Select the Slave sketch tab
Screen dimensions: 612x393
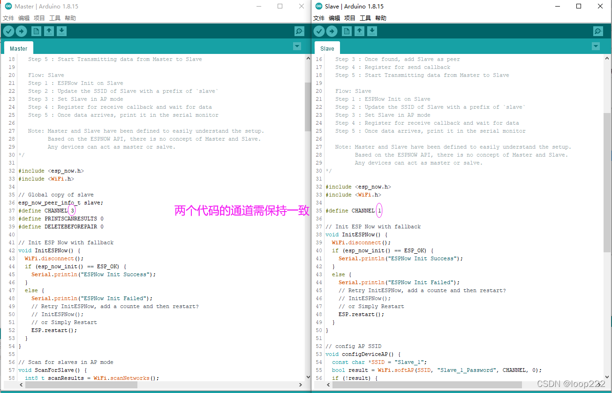[x=327, y=48]
